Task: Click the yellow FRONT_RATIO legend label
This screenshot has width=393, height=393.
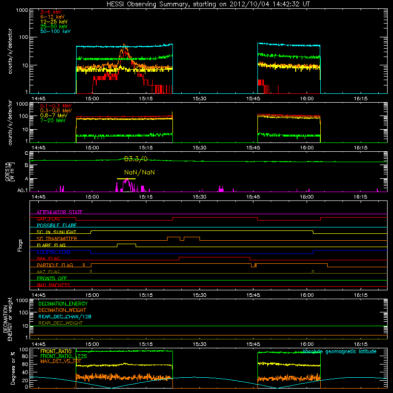Action: click(x=56, y=351)
